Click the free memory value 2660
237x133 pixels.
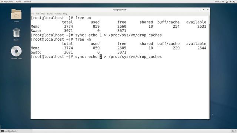(122, 27)
